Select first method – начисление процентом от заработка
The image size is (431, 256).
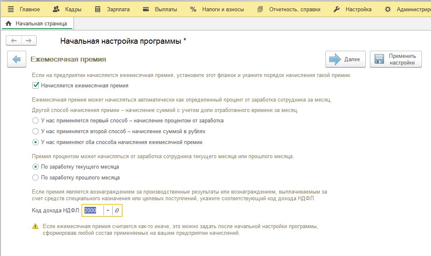35,121
